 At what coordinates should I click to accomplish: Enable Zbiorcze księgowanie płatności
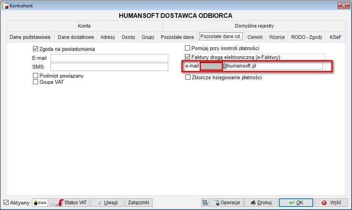(x=188, y=77)
